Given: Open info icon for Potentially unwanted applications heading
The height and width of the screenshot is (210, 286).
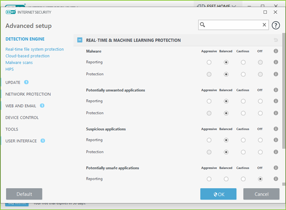Looking at the screenshot, I should 275,90.
